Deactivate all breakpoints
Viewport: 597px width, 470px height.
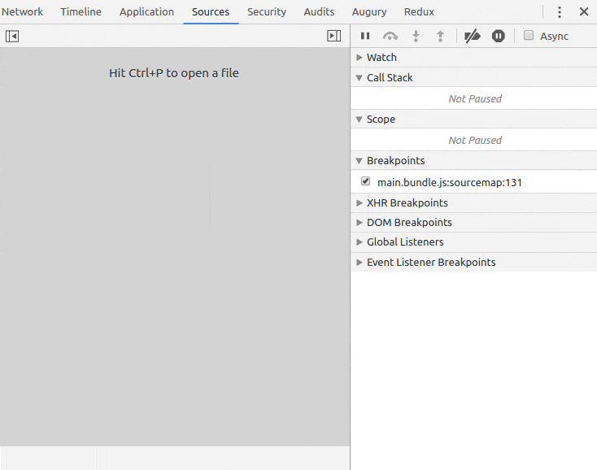coord(473,36)
